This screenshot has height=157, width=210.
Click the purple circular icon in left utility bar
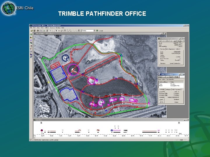tap(31, 40)
